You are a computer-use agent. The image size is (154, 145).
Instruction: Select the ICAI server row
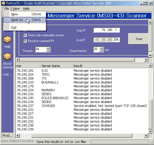pyautogui.click(x=82, y=71)
